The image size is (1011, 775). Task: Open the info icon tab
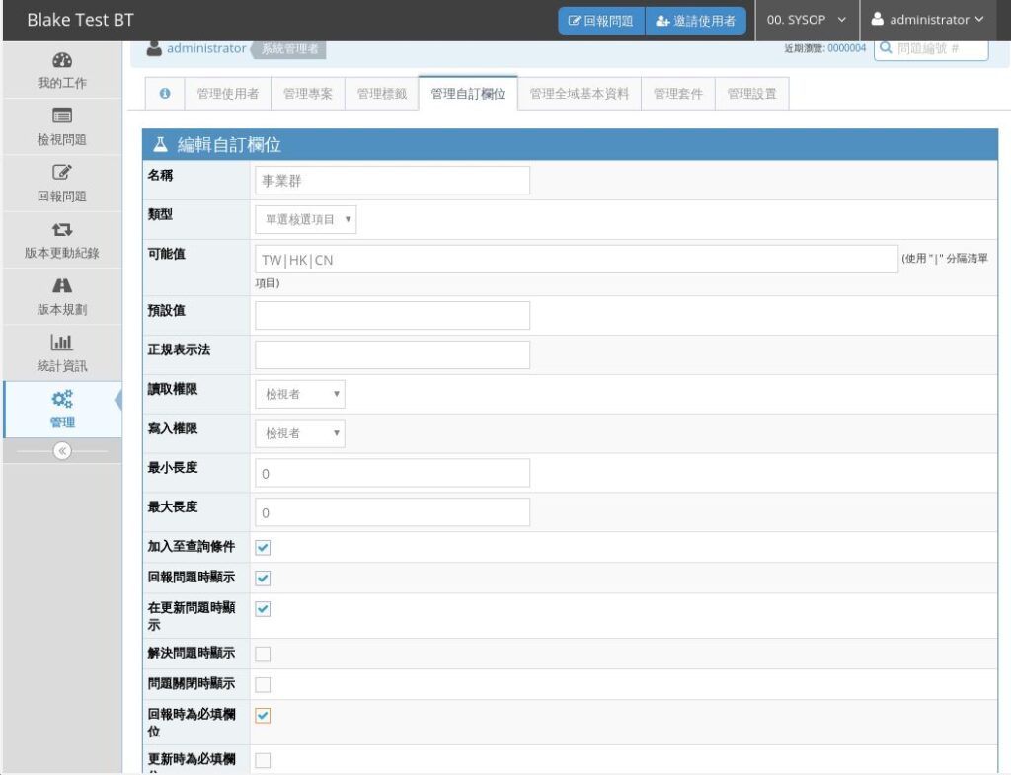click(165, 94)
